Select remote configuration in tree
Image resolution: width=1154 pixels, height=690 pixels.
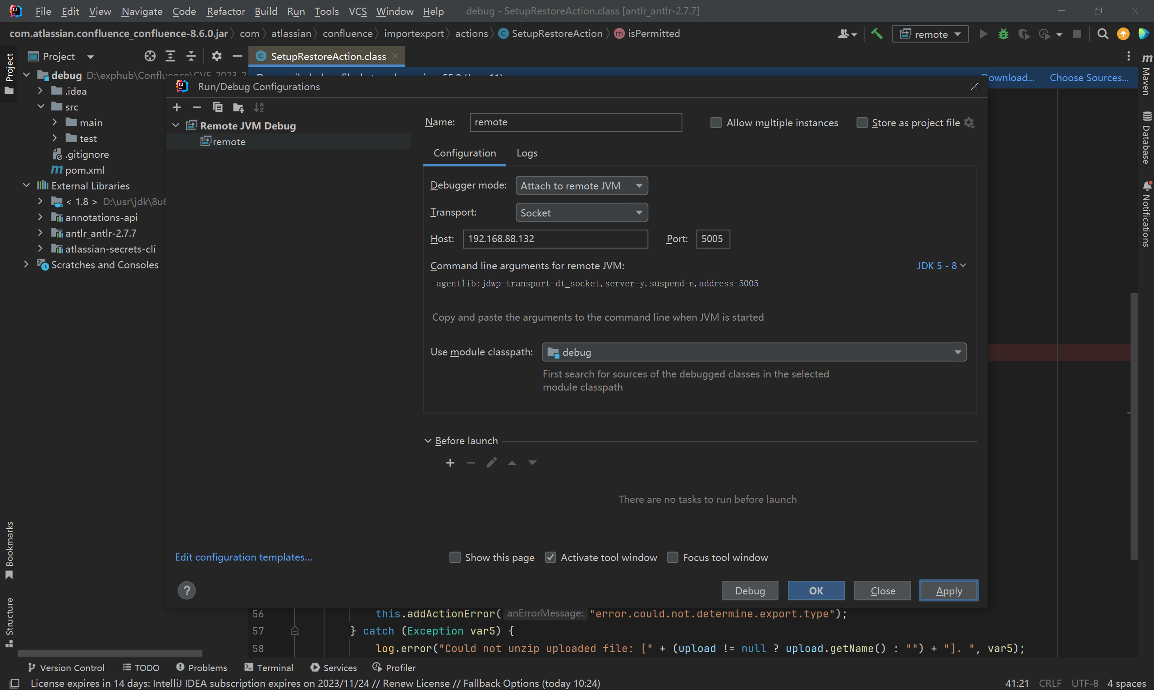point(288,141)
